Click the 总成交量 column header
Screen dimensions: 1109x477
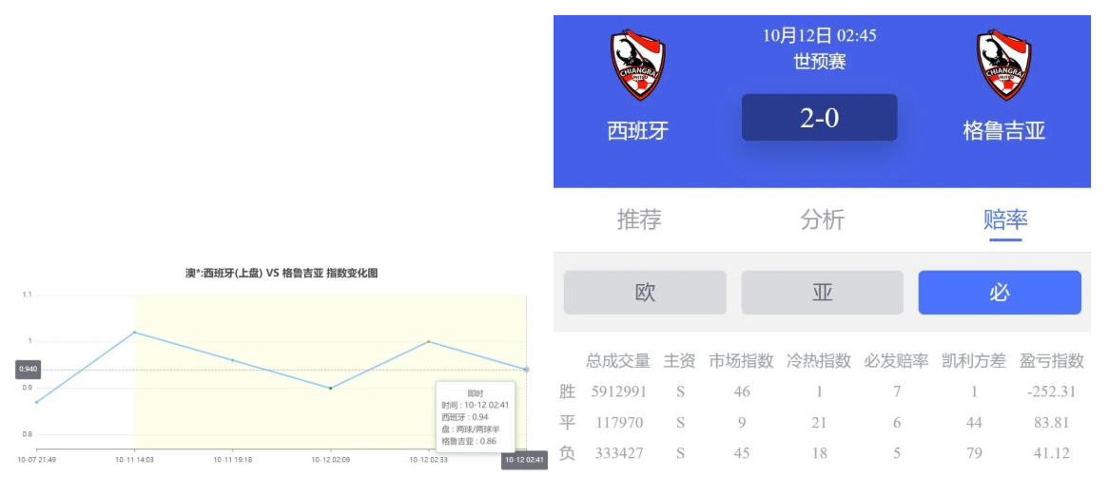(x=618, y=361)
